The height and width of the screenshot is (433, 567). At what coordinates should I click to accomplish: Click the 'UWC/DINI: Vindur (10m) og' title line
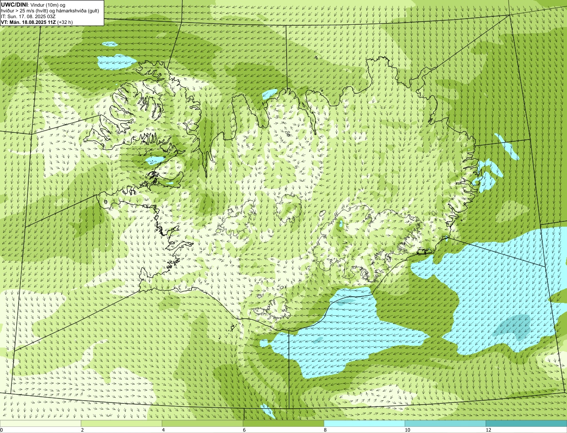click(x=34, y=5)
